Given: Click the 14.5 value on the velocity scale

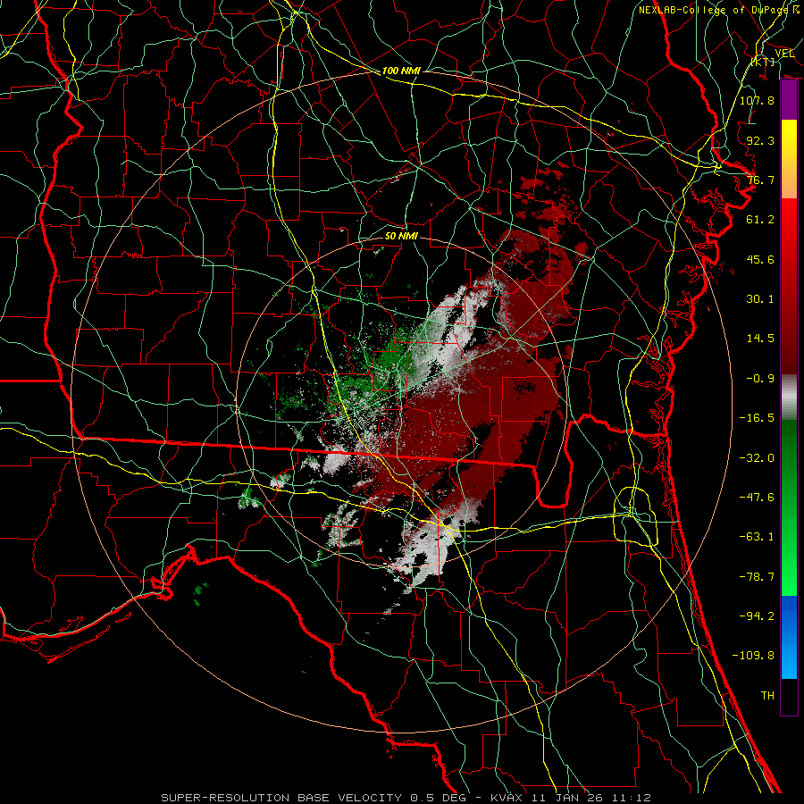Looking at the screenshot, I should 760,339.
